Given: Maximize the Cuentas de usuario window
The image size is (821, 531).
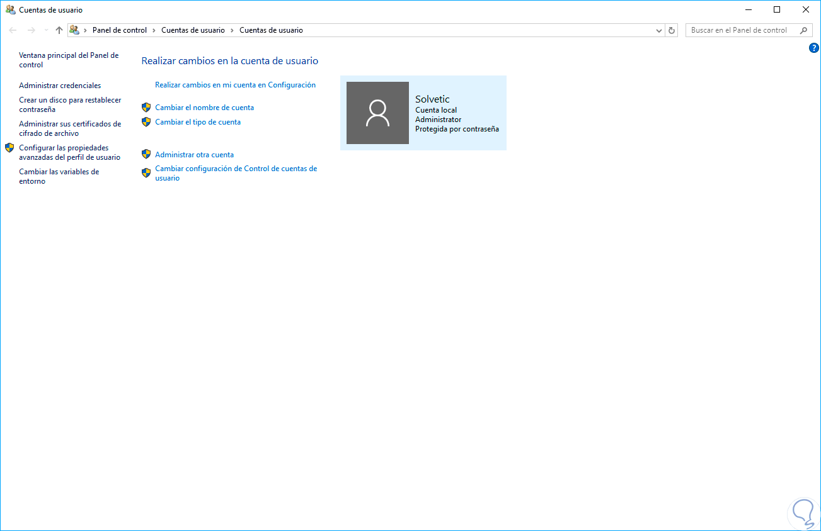Looking at the screenshot, I should coord(777,9).
